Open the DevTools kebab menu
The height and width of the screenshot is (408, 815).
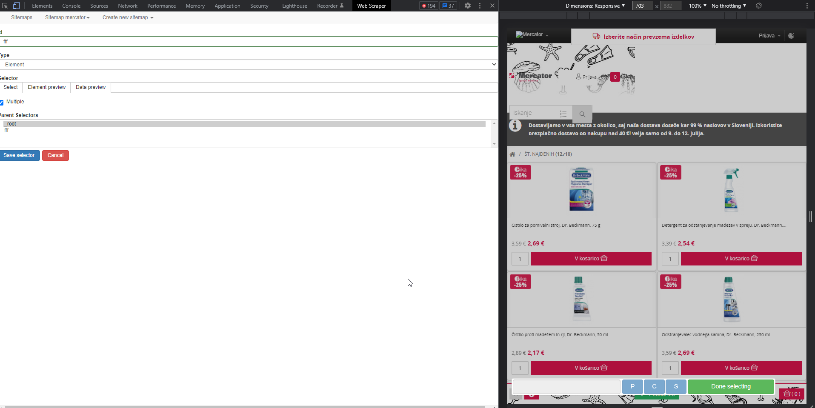click(x=480, y=6)
